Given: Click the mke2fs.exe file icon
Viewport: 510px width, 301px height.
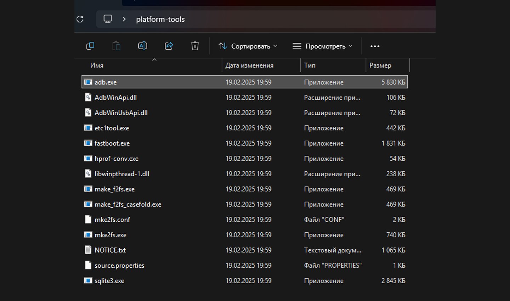Looking at the screenshot, I should coord(88,234).
